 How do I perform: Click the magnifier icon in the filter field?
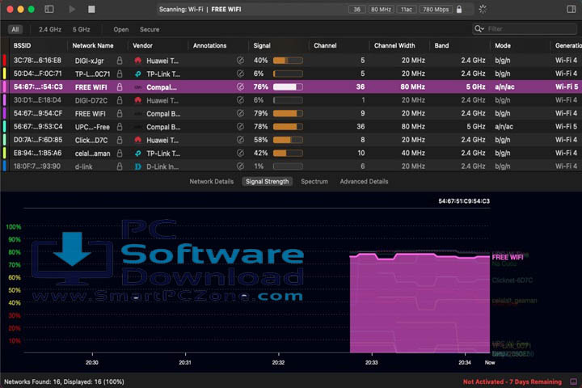[479, 29]
